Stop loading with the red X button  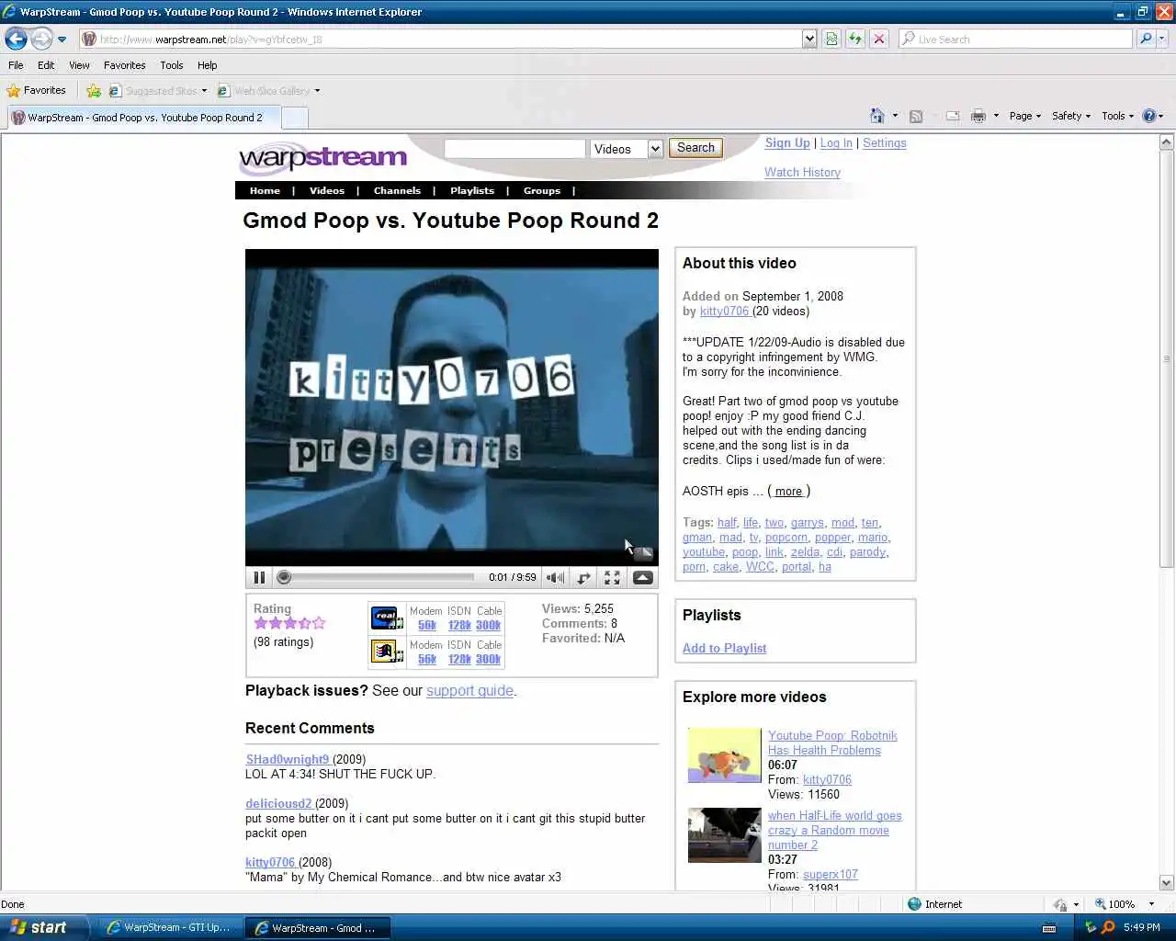(x=879, y=39)
